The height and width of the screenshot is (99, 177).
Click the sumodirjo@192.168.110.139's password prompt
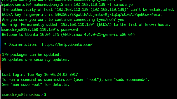pyautogui.click(x=41, y=29)
